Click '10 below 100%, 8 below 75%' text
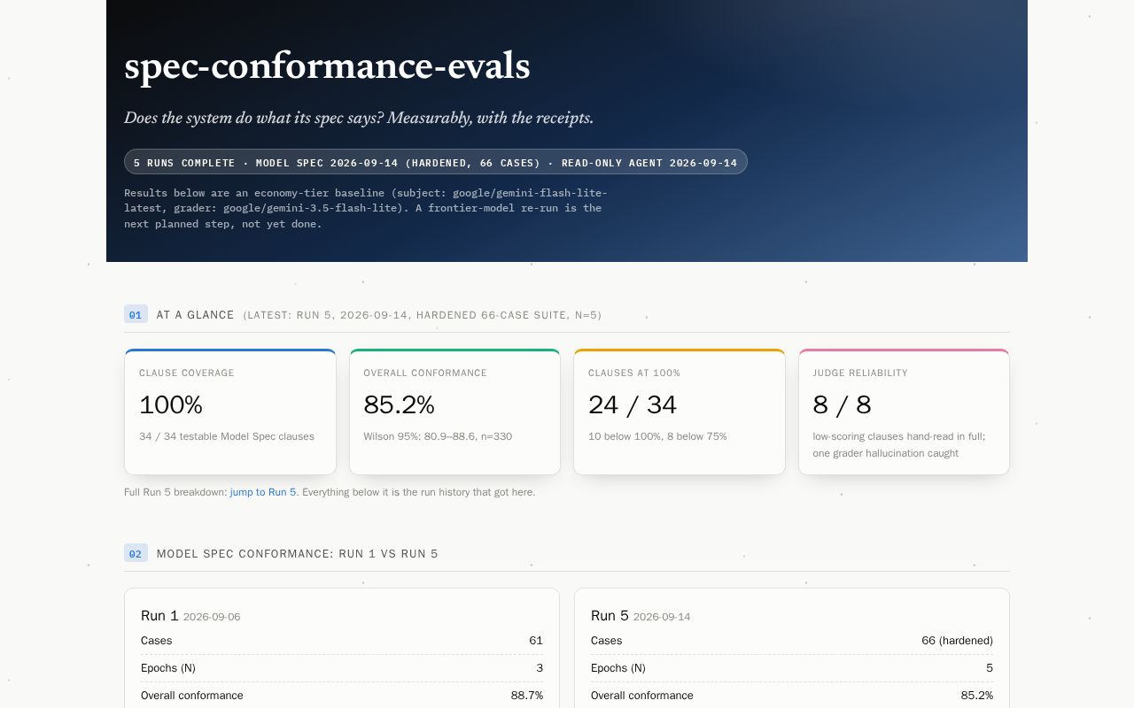 (x=657, y=436)
